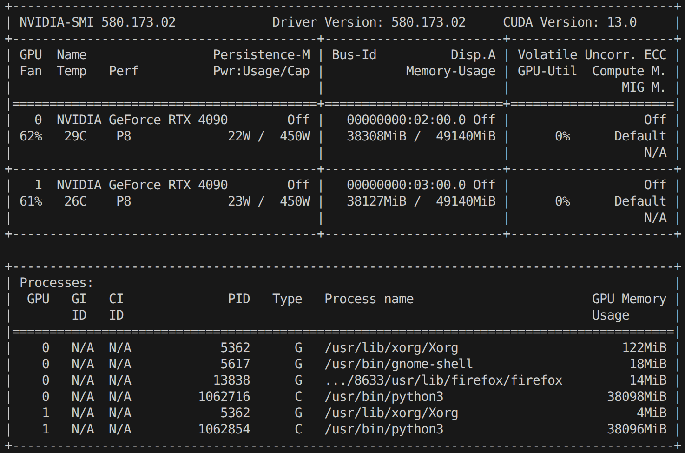Viewport: 685px width, 453px height.
Task: Select the '38308MiB' memory used value
Action: click(376, 136)
